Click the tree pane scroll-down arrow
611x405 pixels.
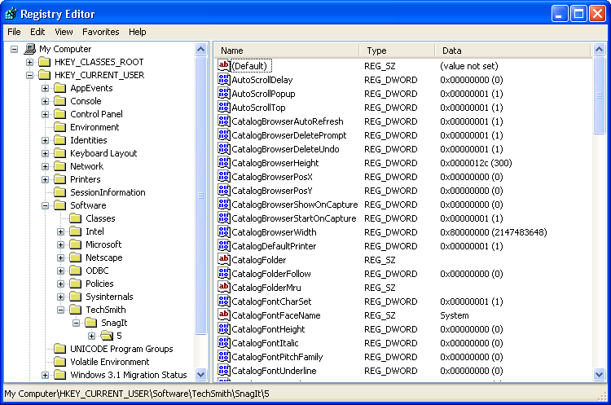(x=201, y=375)
